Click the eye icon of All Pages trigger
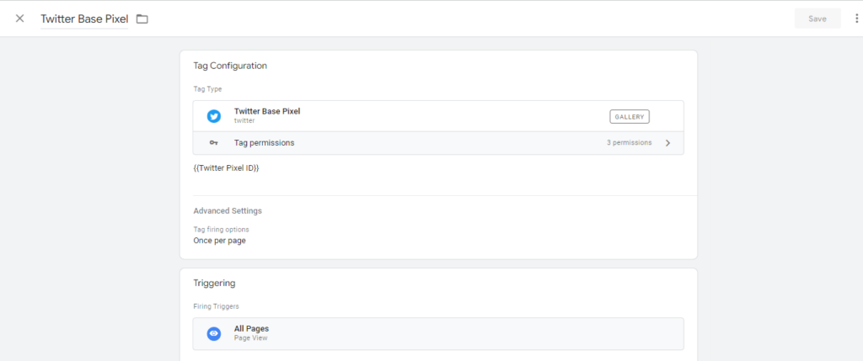Image resolution: width=863 pixels, height=361 pixels. click(214, 333)
